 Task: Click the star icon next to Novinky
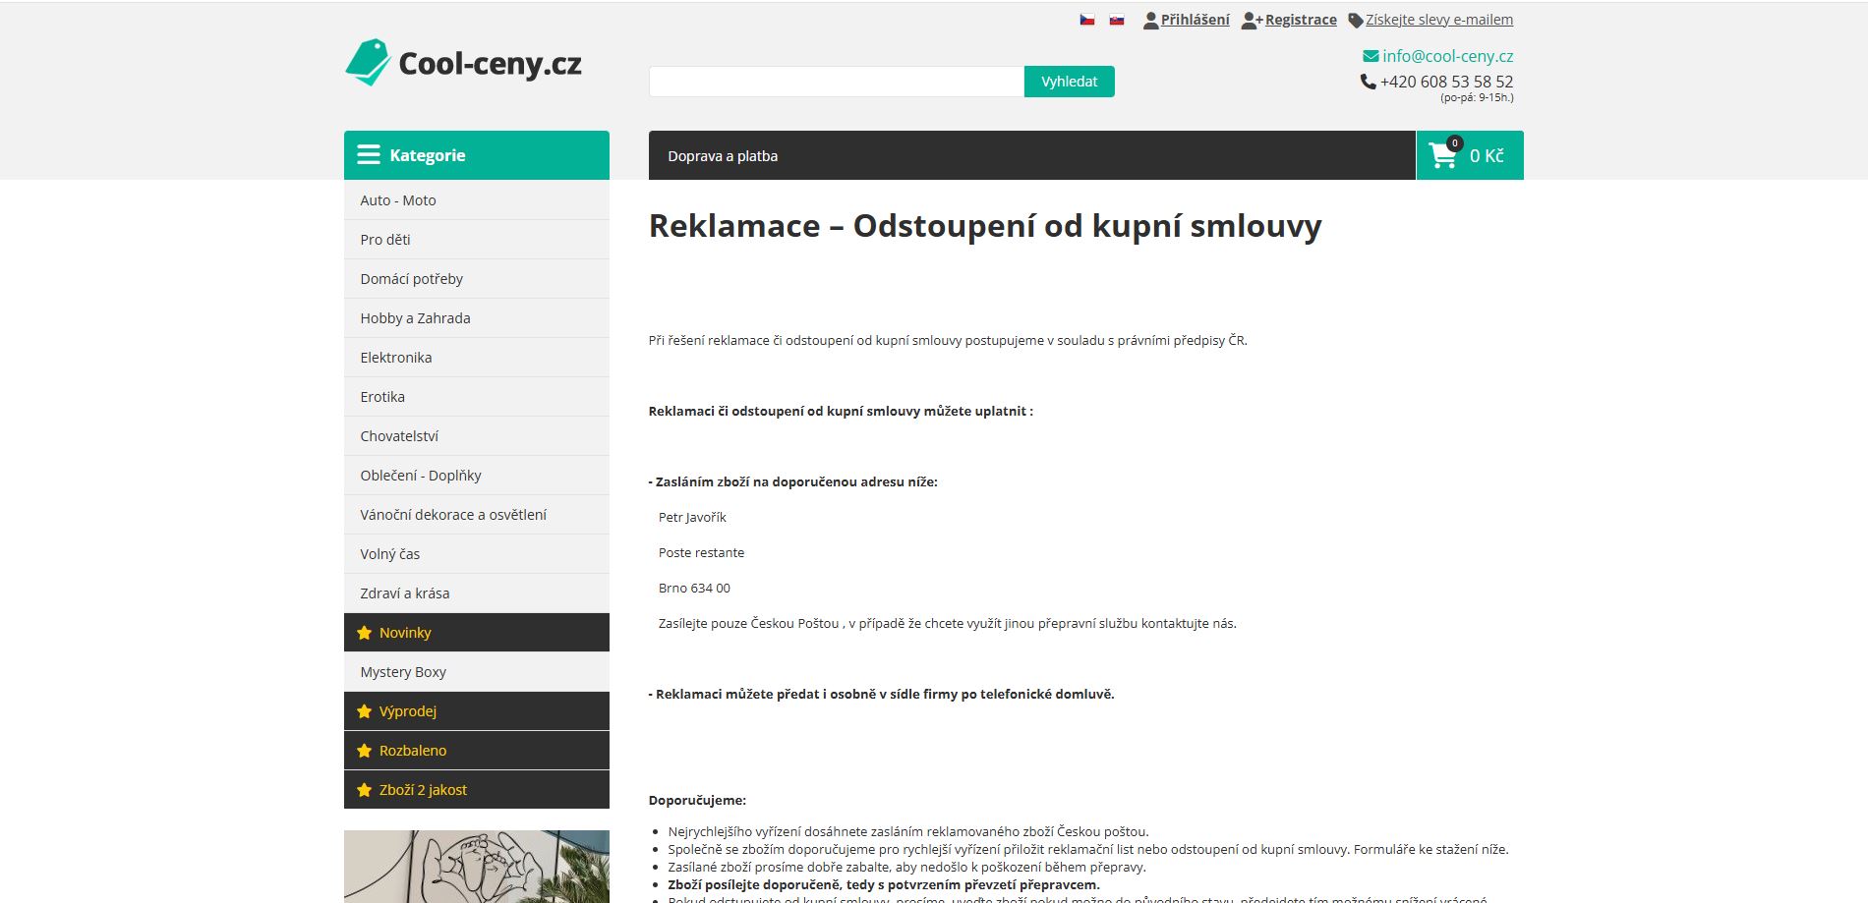[x=364, y=633]
